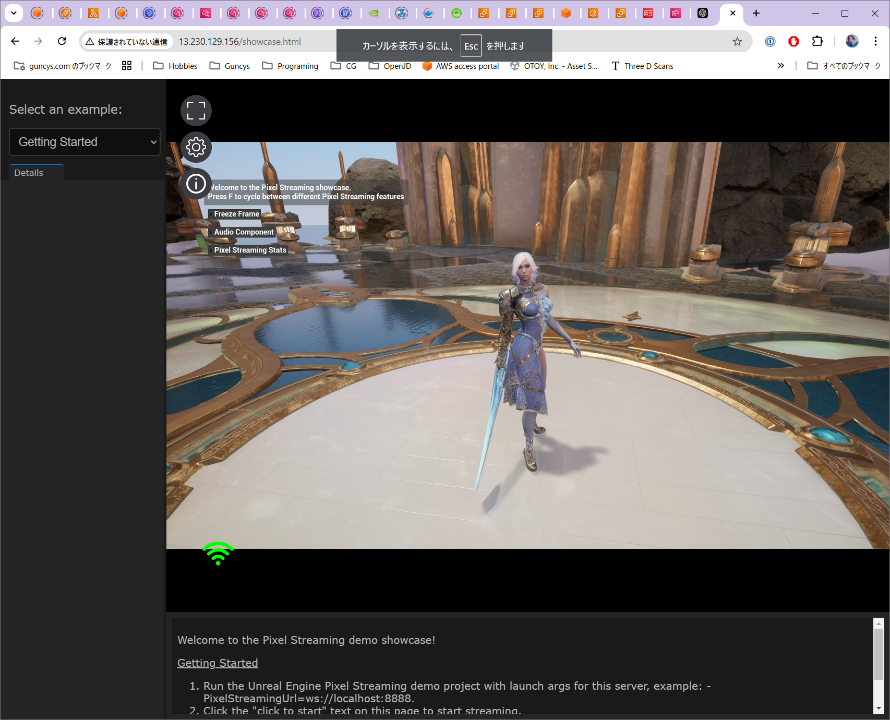This screenshot has width=890, height=720.
Task: Follow the Getting Started link
Action: point(218,663)
